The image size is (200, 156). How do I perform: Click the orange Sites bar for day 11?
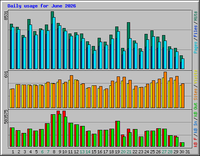point(71,92)
